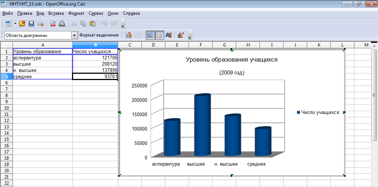The height and width of the screenshot is (187, 378).
Task: Click the аспирантура cylinder bar in chart
Action: pyautogui.click(x=172, y=137)
